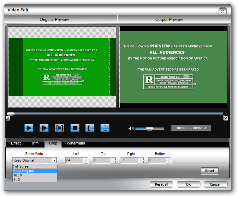This screenshot has width=238, height=197.
Task: Decrease the Right crop value
Action: click(x=141, y=162)
